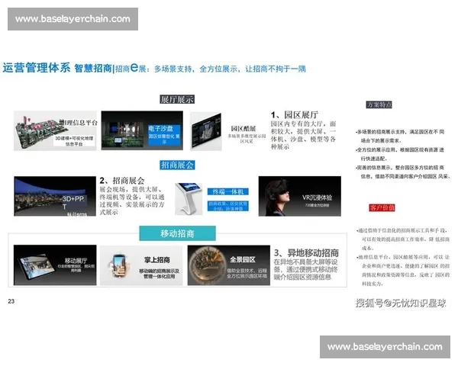Click the 多场景的招商展示支持 bullet text
This screenshot has height=366, width=458.
400,136
